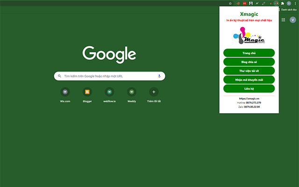Click the Hotline number 0879.273.279
The image size is (299, 187).
(253, 103)
